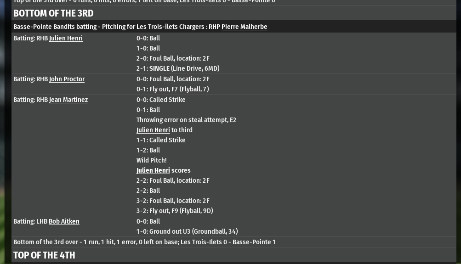Select batter Jean Martinez's link

point(68,100)
